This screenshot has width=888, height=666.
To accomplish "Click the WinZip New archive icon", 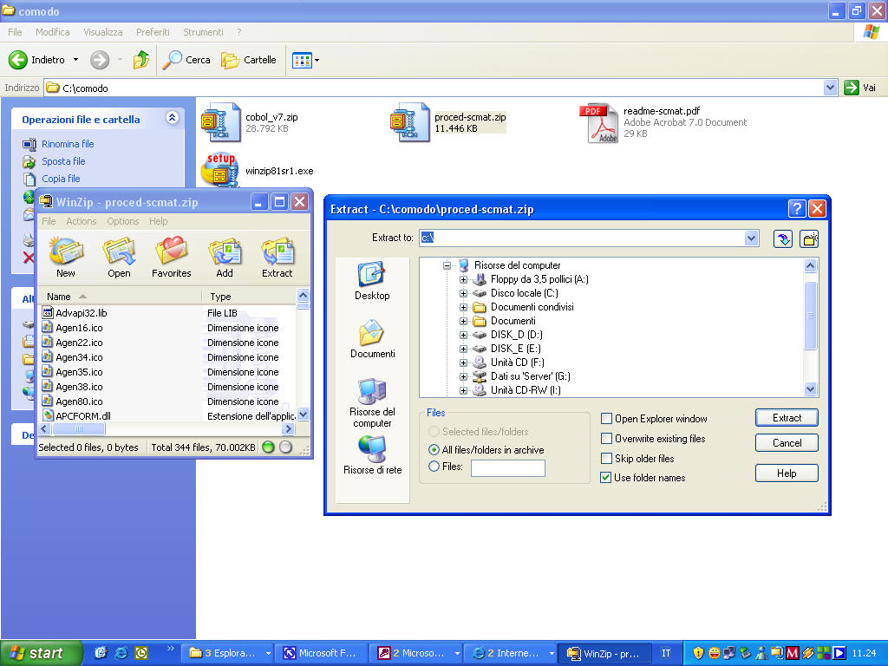I will coord(66,258).
